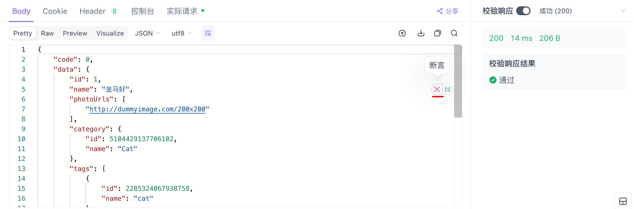Open the dummyimage.com URL link
Image resolution: width=634 pixels, height=209 pixels.
tap(147, 109)
